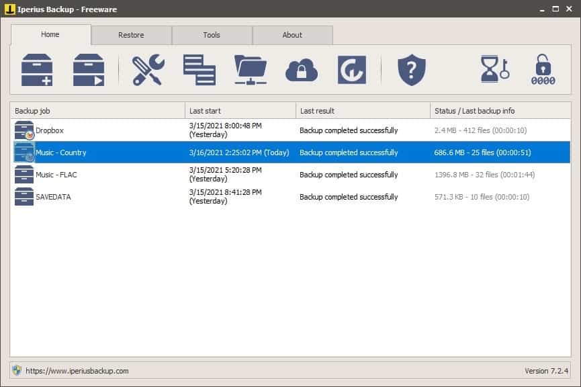The height and width of the screenshot is (387, 581).
Task: Select the SAVEDATA backup job name
Action: (53, 198)
